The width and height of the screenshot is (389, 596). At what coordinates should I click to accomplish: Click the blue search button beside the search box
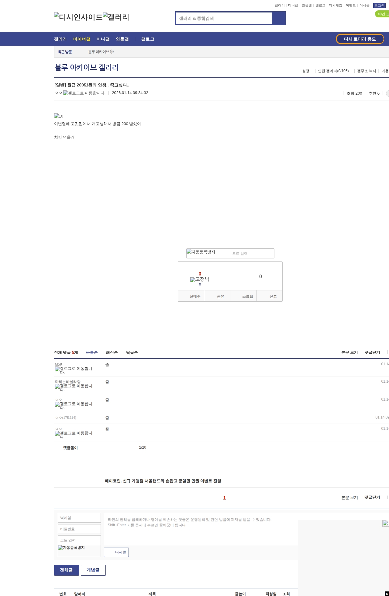coord(279,18)
